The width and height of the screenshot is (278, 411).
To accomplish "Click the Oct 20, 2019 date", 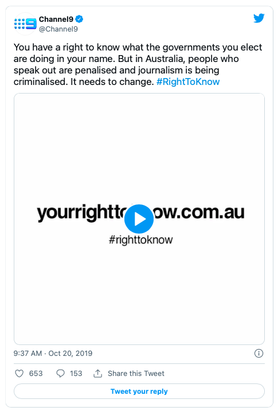I will (x=71, y=354).
